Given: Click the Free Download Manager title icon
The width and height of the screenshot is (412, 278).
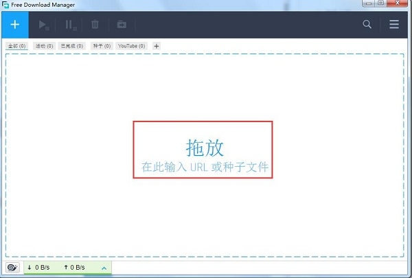Looking at the screenshot, I should [x=5, y=5].
